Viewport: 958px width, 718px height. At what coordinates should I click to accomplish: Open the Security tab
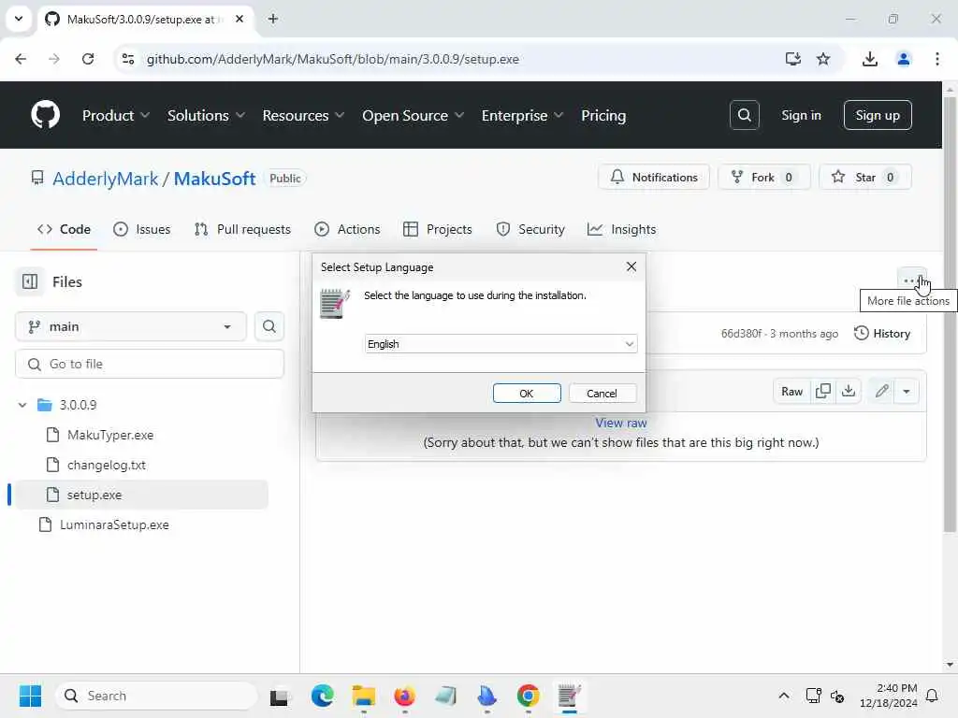click(530, 230)
